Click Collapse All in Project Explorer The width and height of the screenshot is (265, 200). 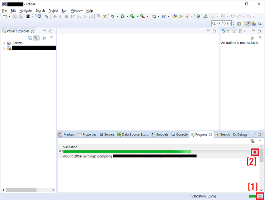(x=30, y=38)
